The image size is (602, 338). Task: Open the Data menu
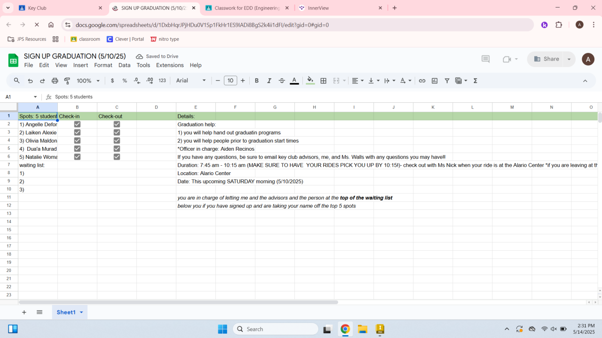coord(124,65)
